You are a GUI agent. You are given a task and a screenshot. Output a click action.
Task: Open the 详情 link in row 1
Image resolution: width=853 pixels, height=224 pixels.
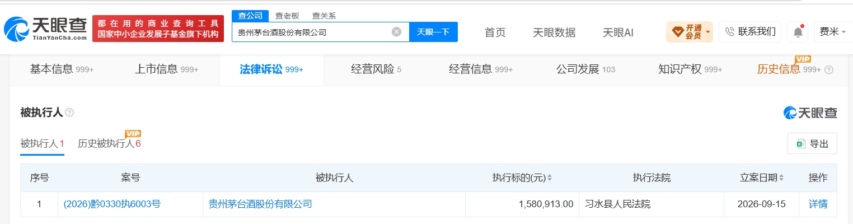click(x=818, y=204)
